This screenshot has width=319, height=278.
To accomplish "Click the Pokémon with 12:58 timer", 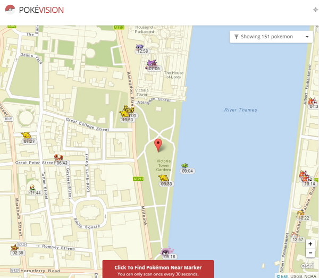I will coord(140,47).
